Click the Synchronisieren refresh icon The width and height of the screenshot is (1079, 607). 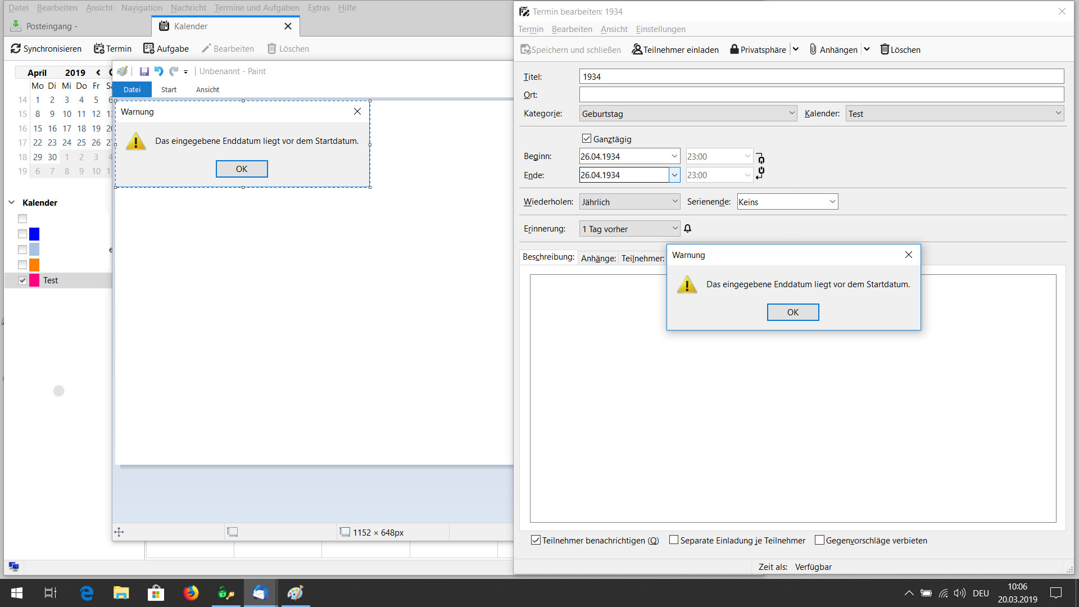16,49
